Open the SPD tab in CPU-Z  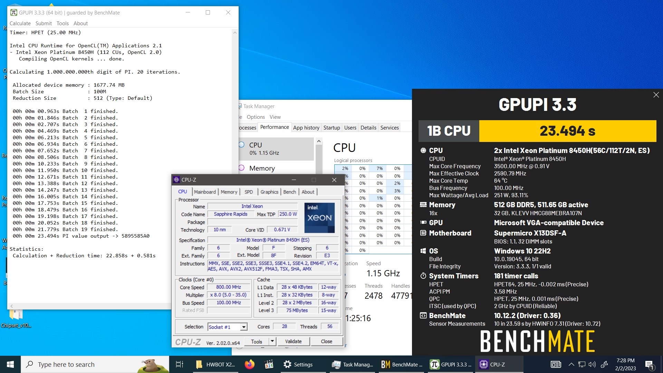point(249,192)
